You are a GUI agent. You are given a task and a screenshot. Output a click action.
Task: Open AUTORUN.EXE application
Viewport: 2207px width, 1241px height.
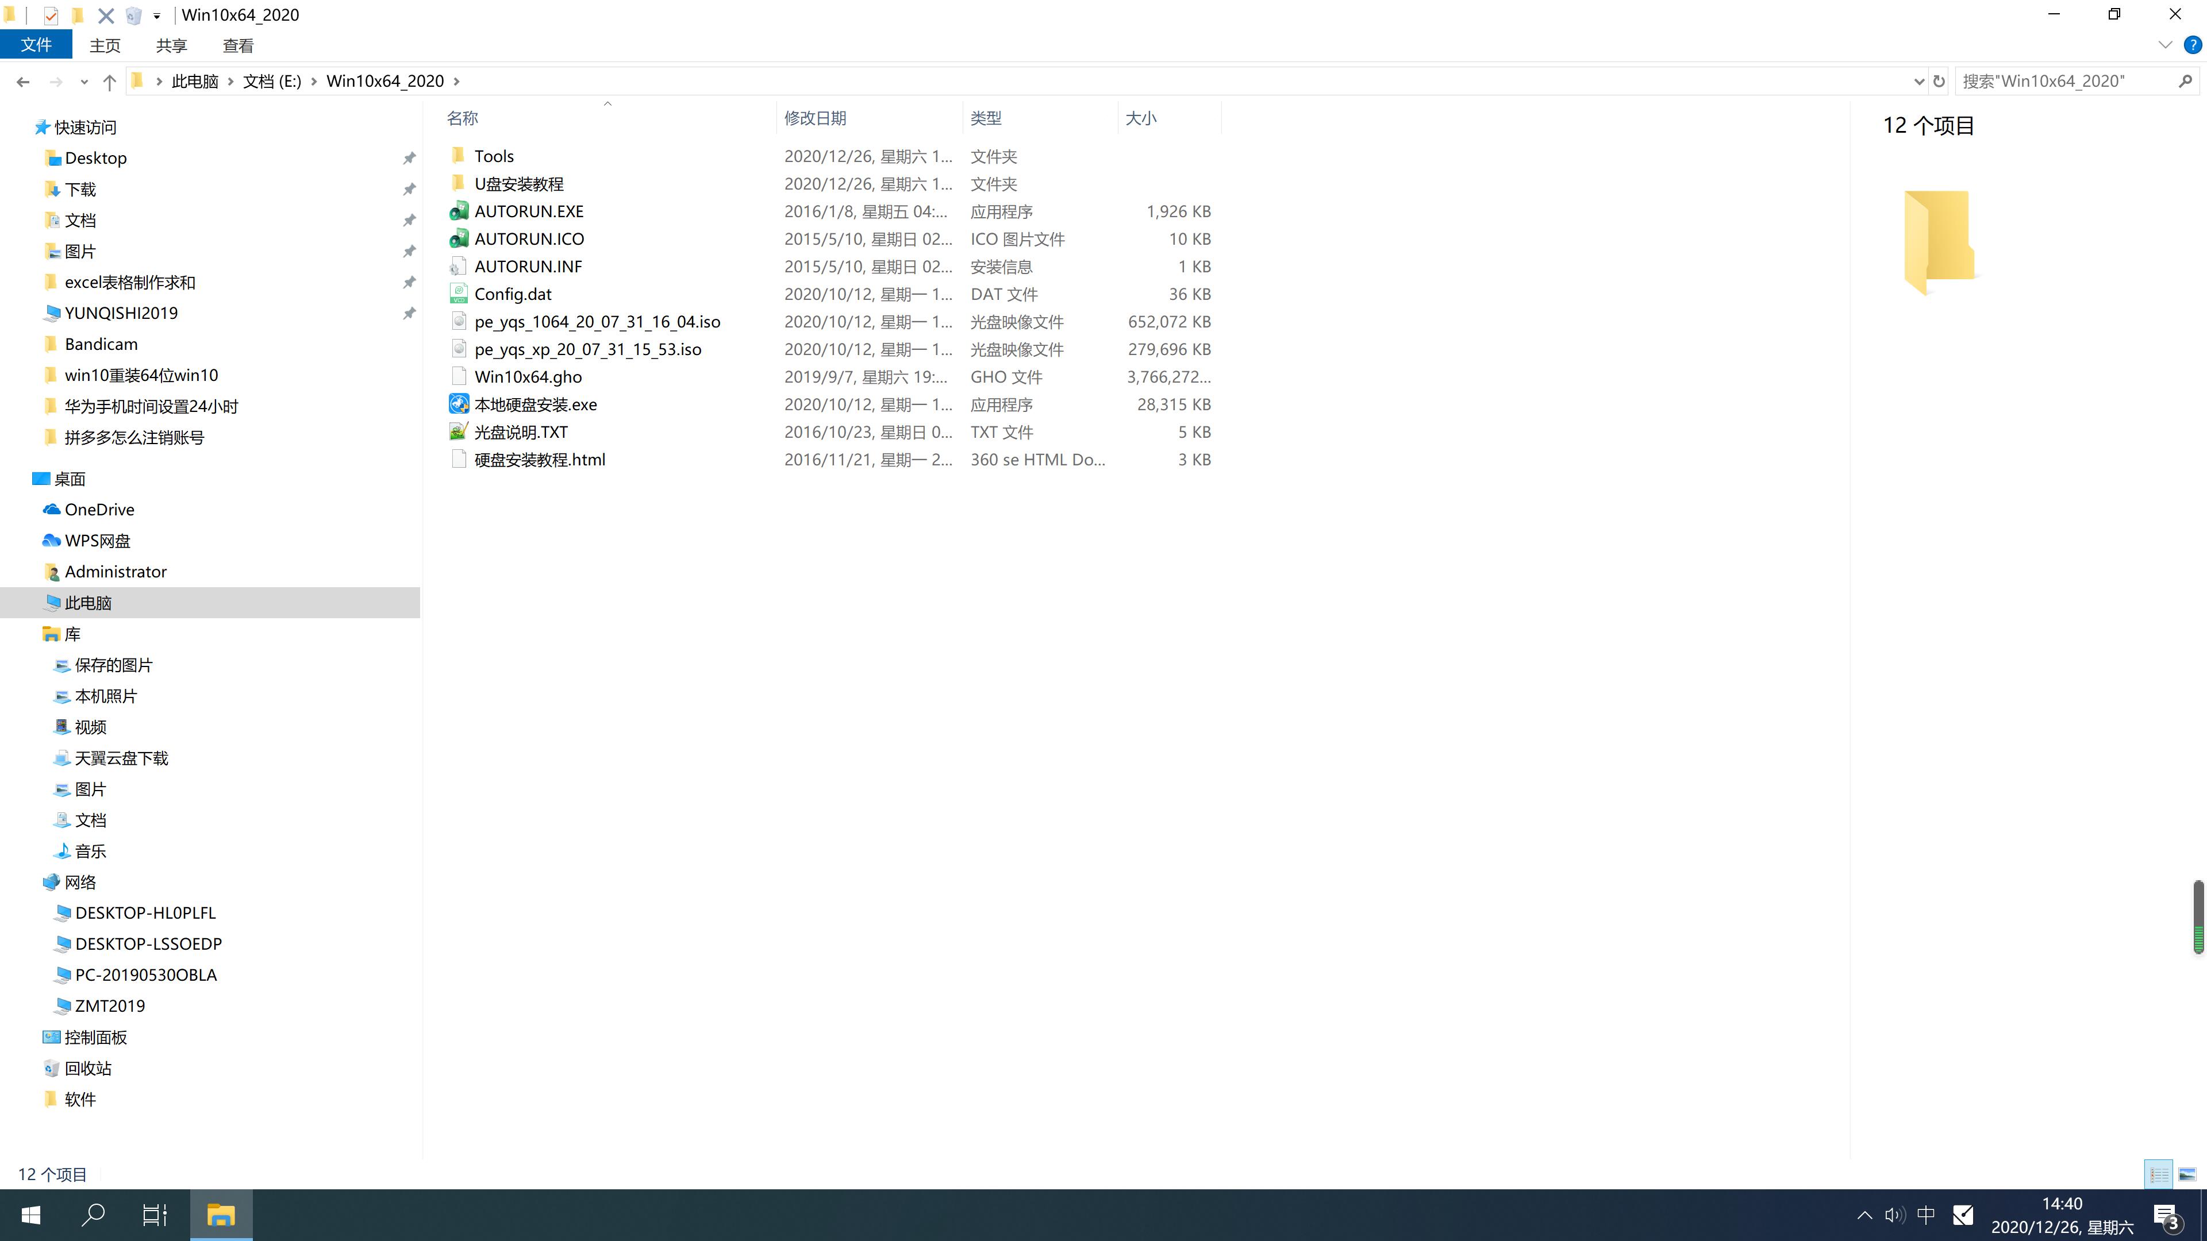click(x=529, y=211)
